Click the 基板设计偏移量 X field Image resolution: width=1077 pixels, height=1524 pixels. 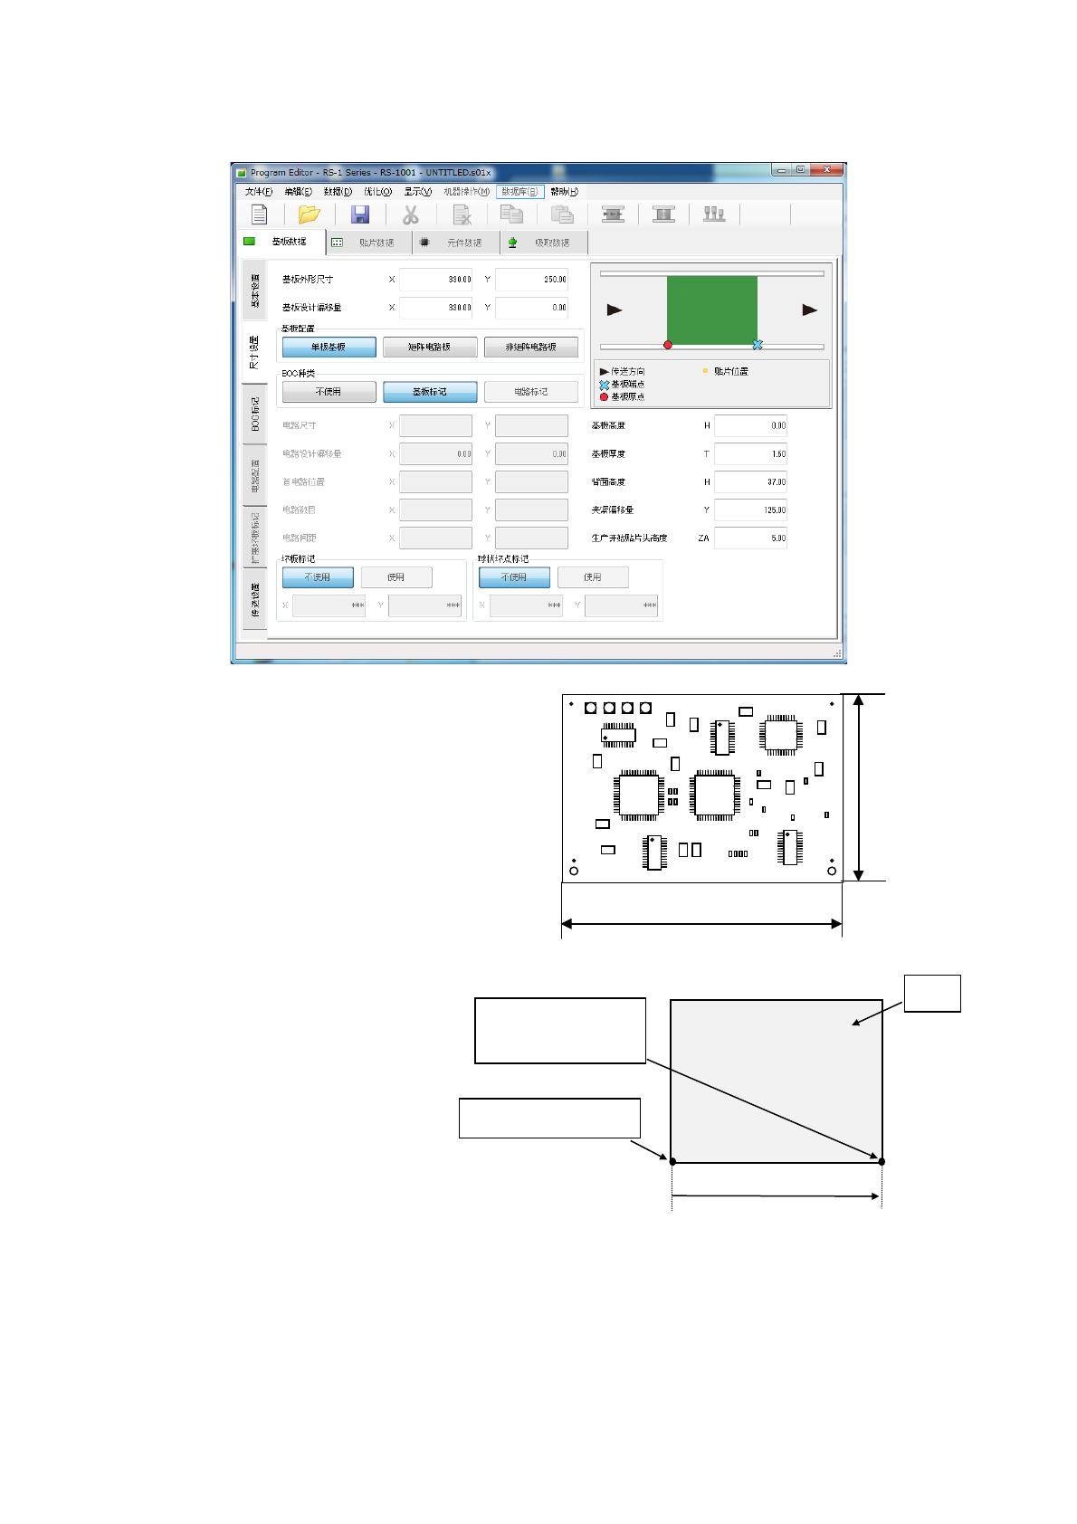pyautogui.click(x=435, y=308)
